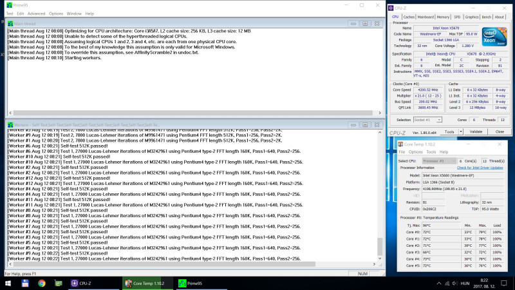Open Prime95 Test menu
The image size is (515, 290).
coord(10,14)
